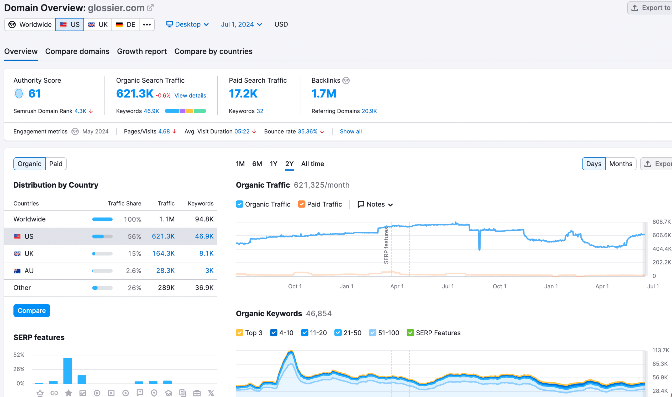Click the SERP features chart note marker
672x397 pixels.
pos(386,245)
